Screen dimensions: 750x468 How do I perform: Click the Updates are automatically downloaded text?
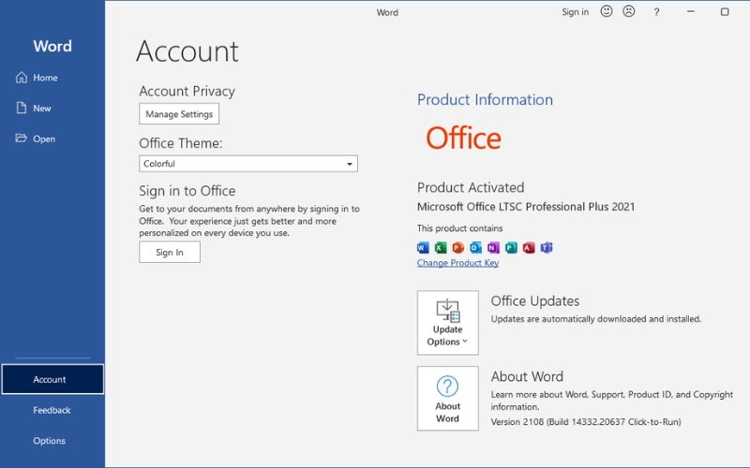596,319
